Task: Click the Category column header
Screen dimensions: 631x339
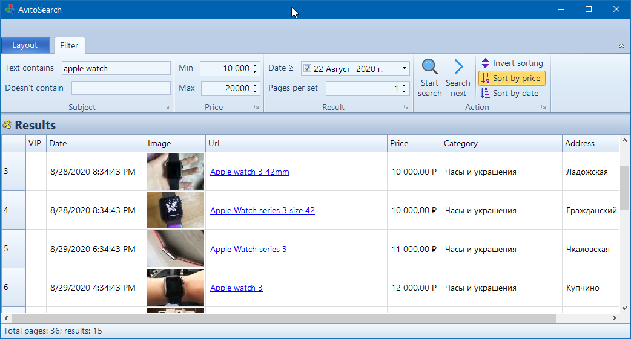Action: (x=501, y=143)
